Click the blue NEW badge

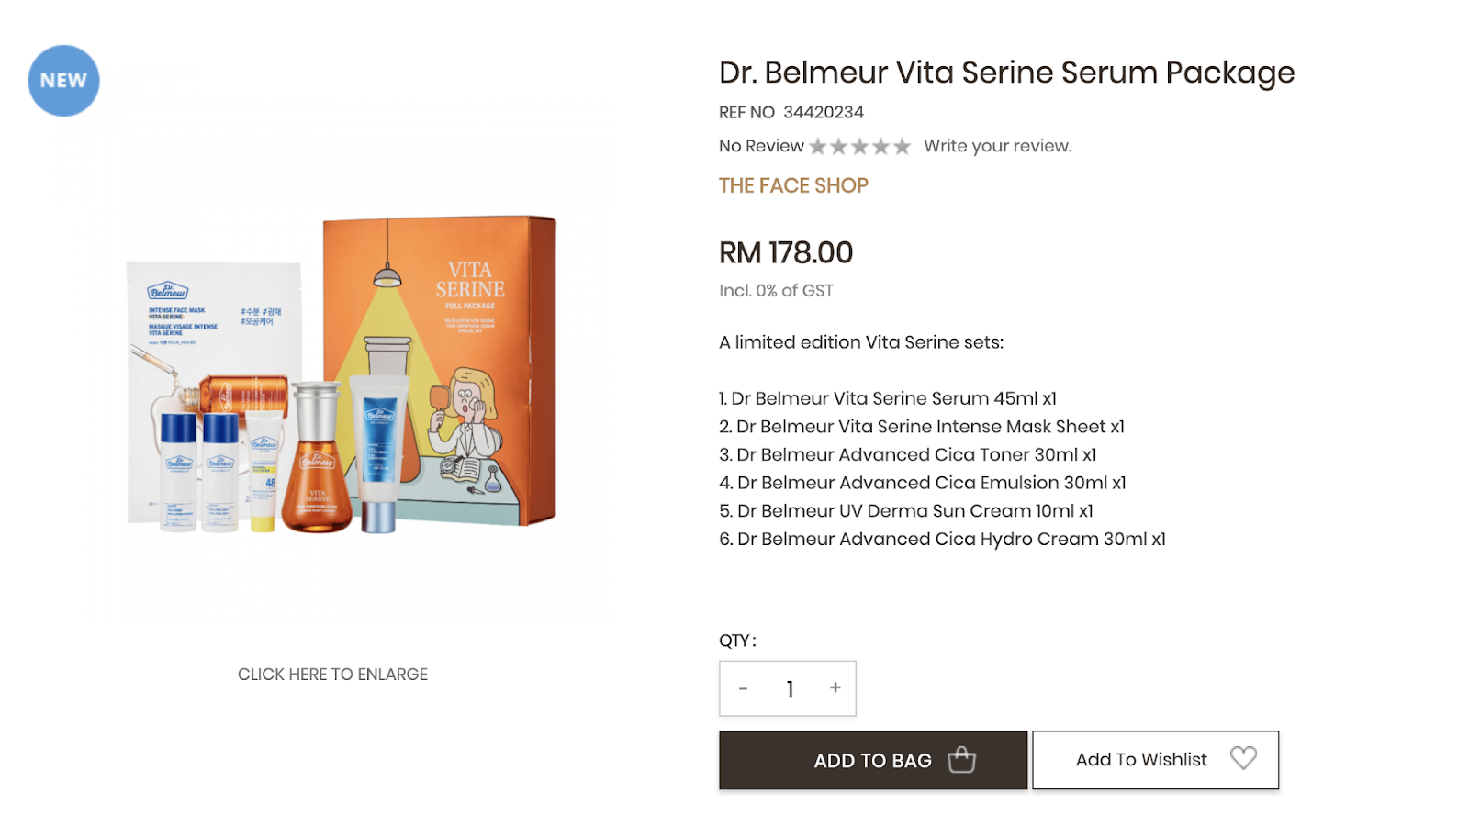click(x=63, y=81)
